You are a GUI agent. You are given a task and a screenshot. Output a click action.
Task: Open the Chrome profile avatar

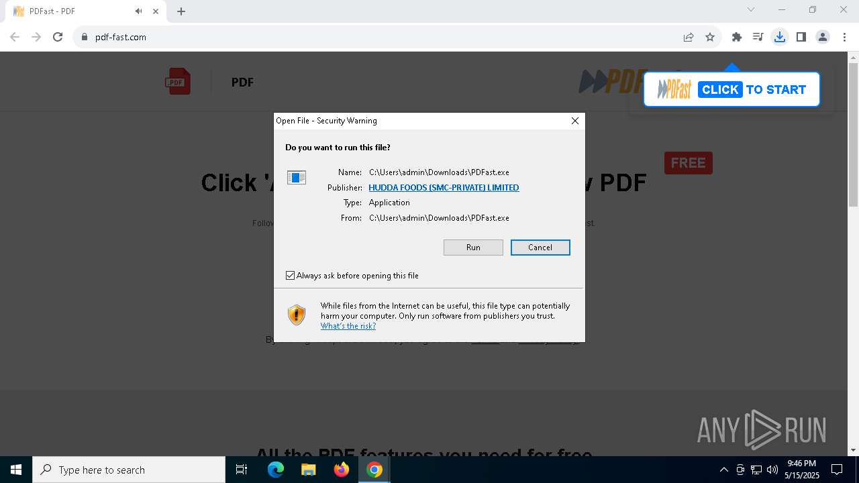[x=823, y=37]
